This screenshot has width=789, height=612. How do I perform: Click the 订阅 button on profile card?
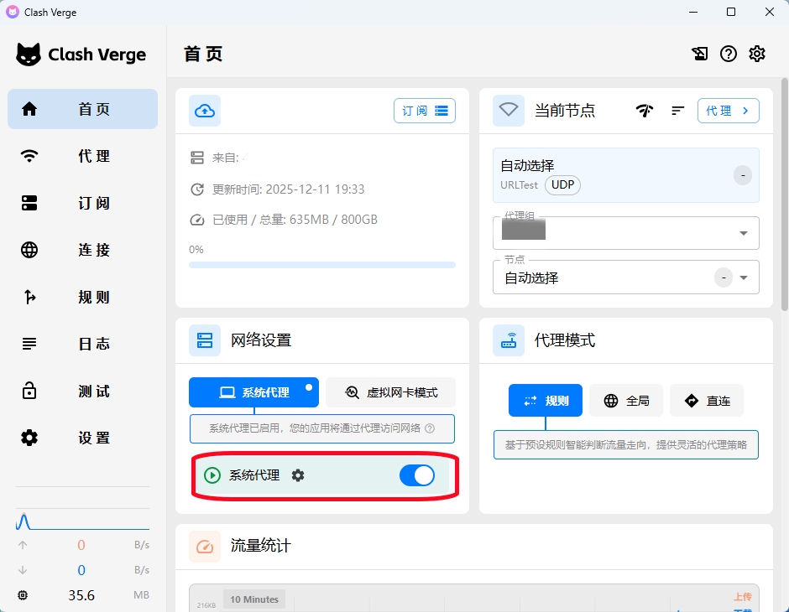tap(425, 111)
